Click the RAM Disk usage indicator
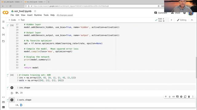This screenshot has height=110, width=197. coord(163,20)
